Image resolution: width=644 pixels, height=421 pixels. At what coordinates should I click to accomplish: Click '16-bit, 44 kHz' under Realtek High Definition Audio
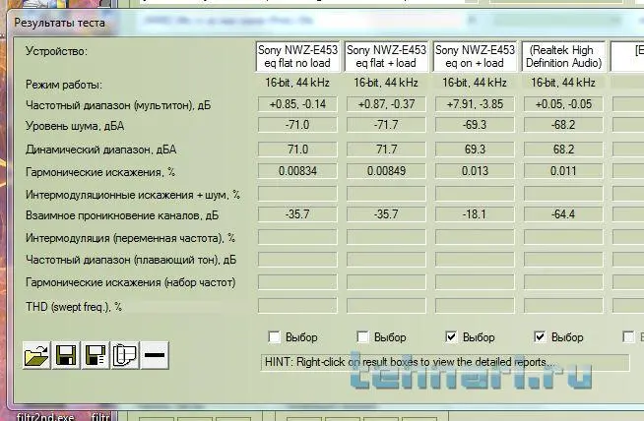click(x=563, y=83)
